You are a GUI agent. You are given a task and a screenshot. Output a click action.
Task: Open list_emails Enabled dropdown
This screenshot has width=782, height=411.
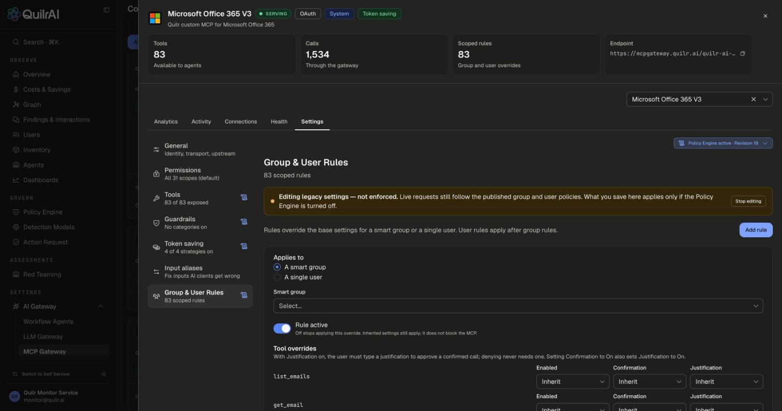(572, 382)
